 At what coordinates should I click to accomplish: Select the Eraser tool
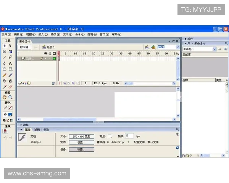pos(10,87)
